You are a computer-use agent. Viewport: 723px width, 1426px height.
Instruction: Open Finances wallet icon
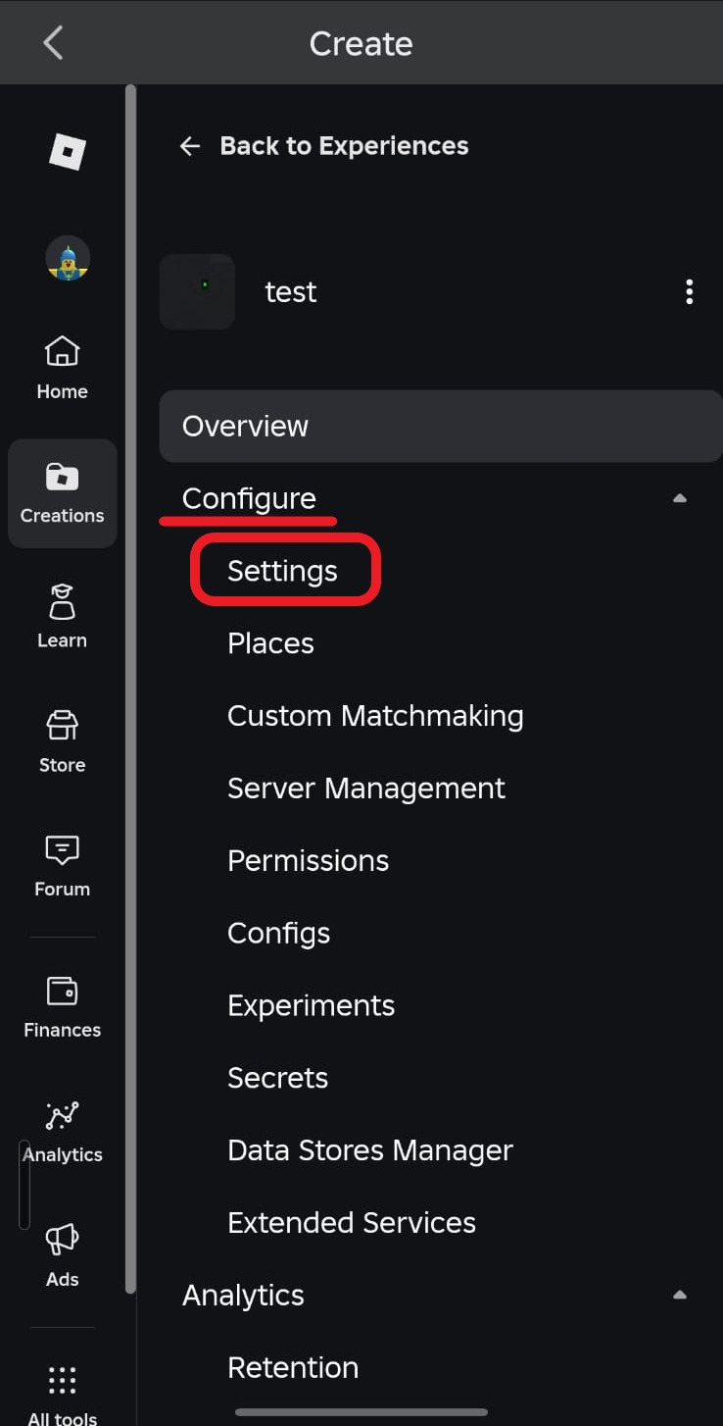[63, 1007]
